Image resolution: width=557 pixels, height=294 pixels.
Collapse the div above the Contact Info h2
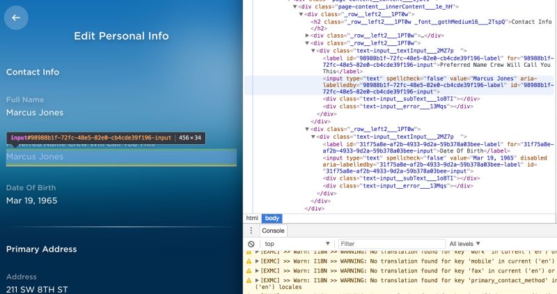pos(301,14)
